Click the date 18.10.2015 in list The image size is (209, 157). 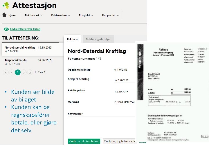click(45, 60)
